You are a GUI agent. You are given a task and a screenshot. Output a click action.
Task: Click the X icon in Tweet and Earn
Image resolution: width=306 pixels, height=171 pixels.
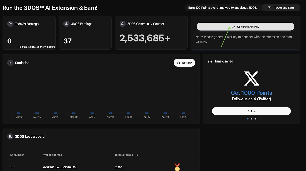pos(270,8)
